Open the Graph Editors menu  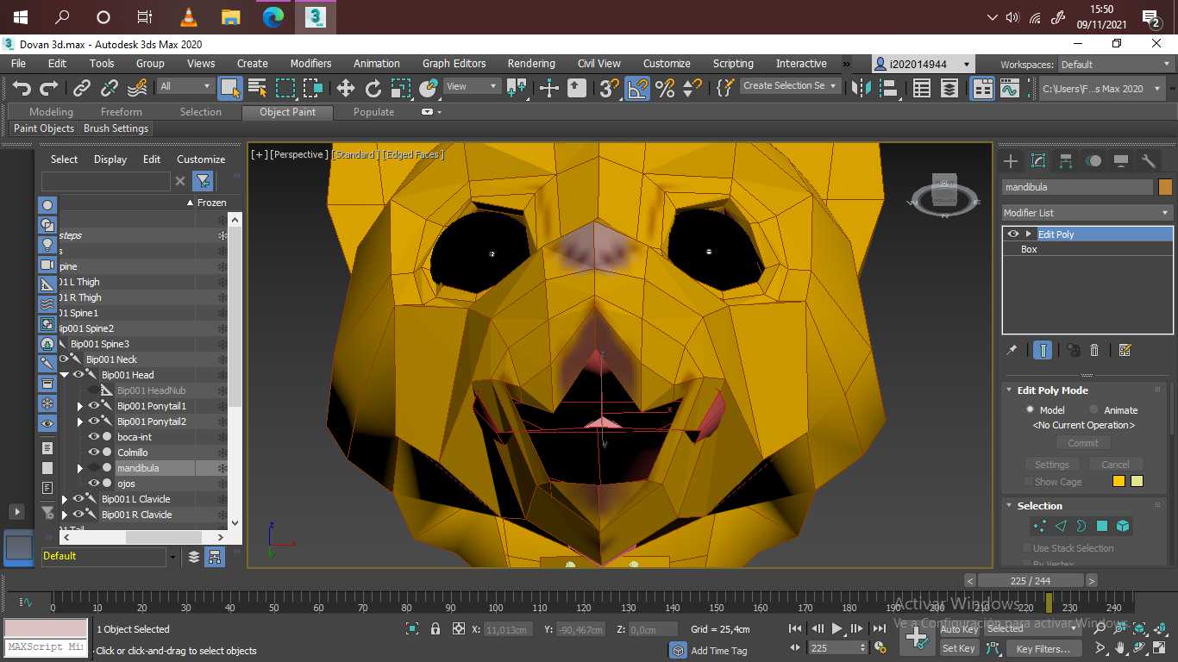[454, 64]
